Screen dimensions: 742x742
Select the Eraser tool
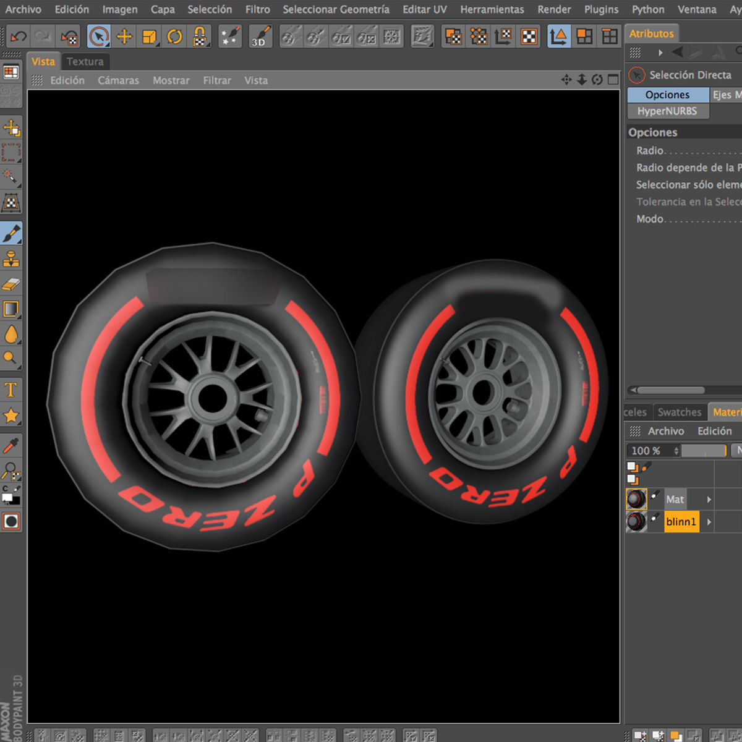(11, 284)
